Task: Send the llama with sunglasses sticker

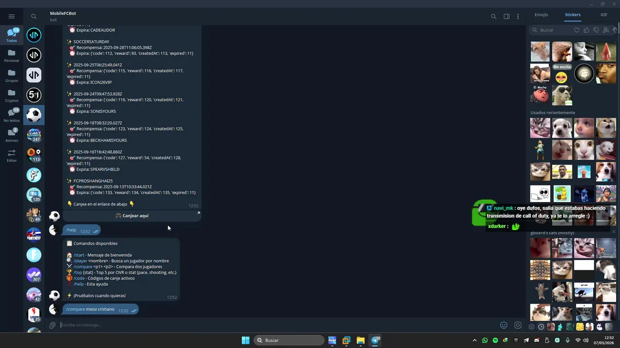Action: (562, 95)
